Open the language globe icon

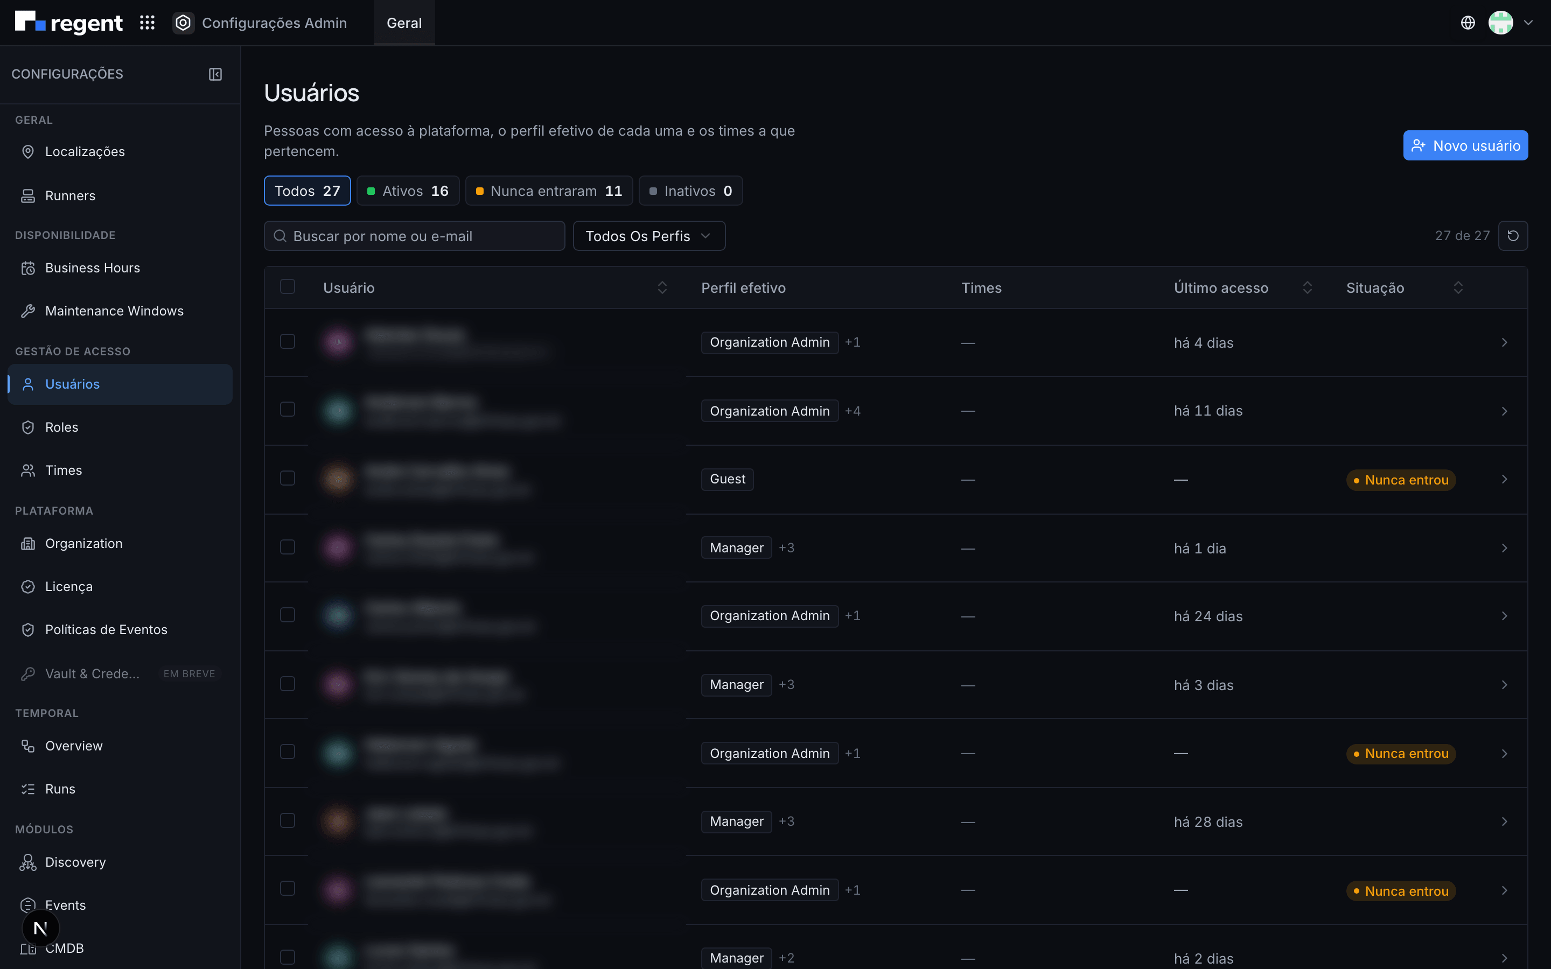1468,23
